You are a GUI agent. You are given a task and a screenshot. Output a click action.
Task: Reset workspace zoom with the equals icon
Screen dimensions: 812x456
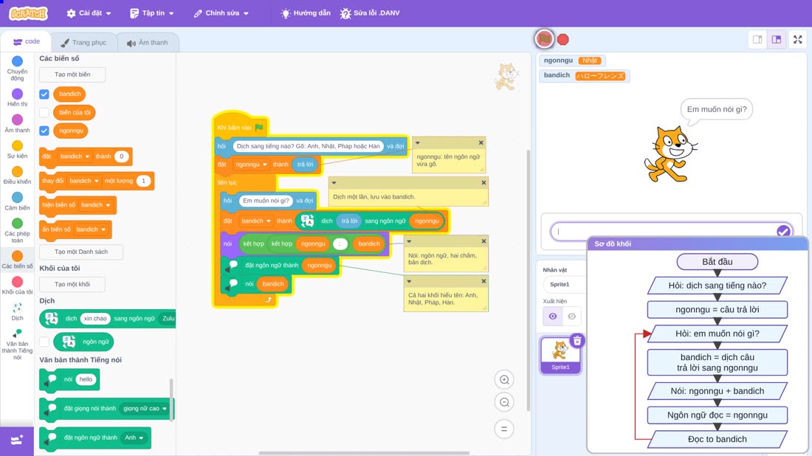point(504,429)
